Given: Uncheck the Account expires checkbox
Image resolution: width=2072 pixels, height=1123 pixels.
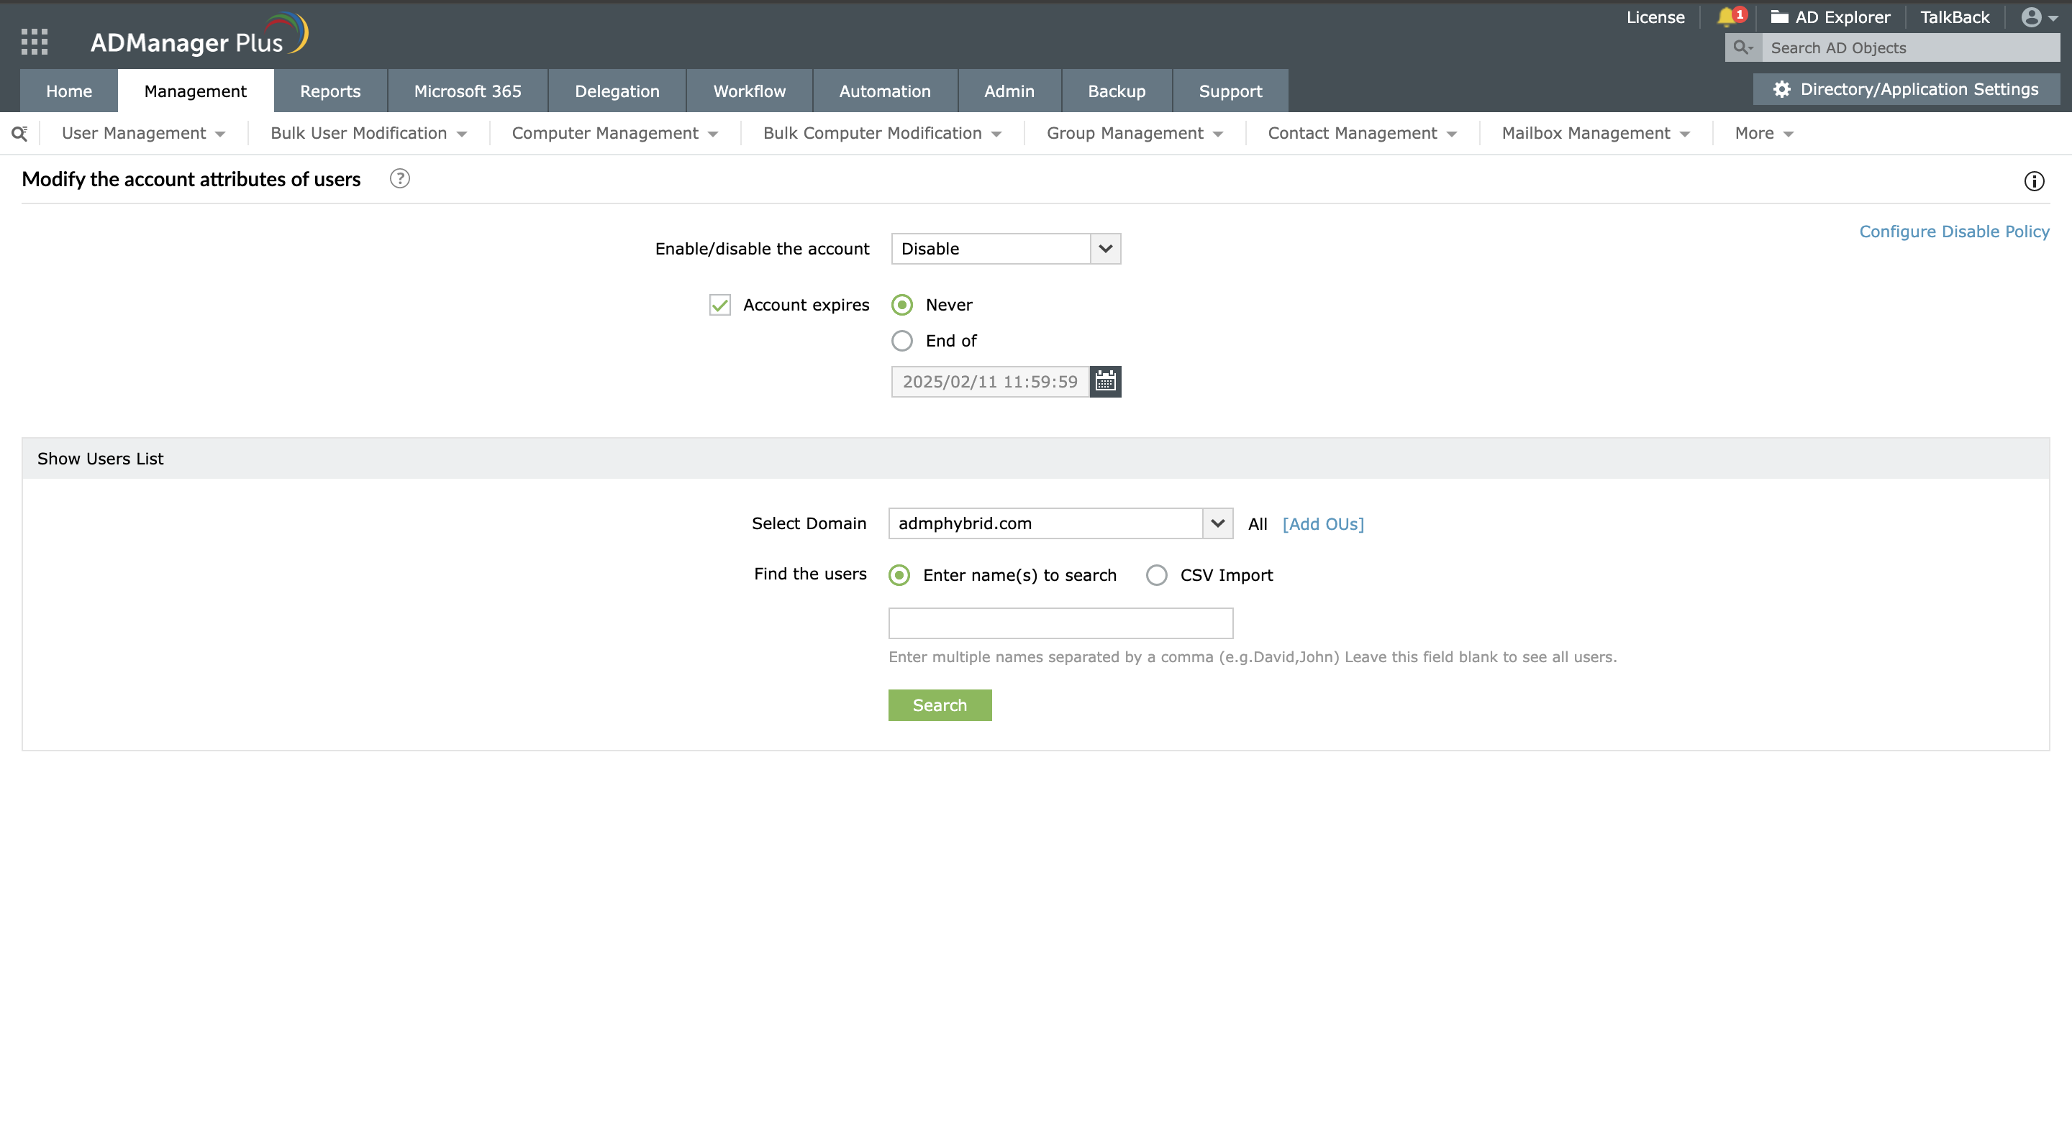Looking at the screenshot, I should pos(720,306).
